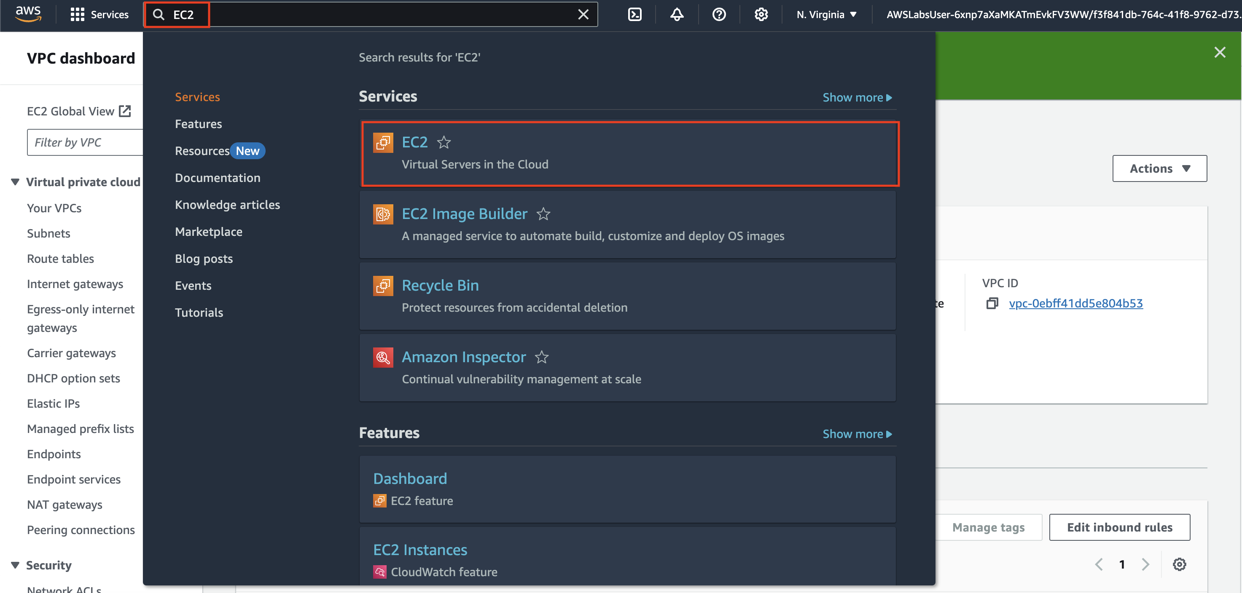Viewport: 1242px width, 593px height.
Task: Select Documentation search category
Action: click(218, 178)
